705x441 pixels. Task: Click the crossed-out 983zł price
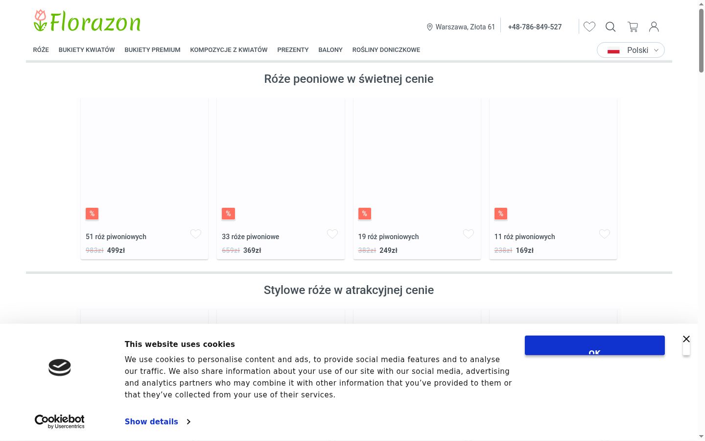[x=94, y=250]
